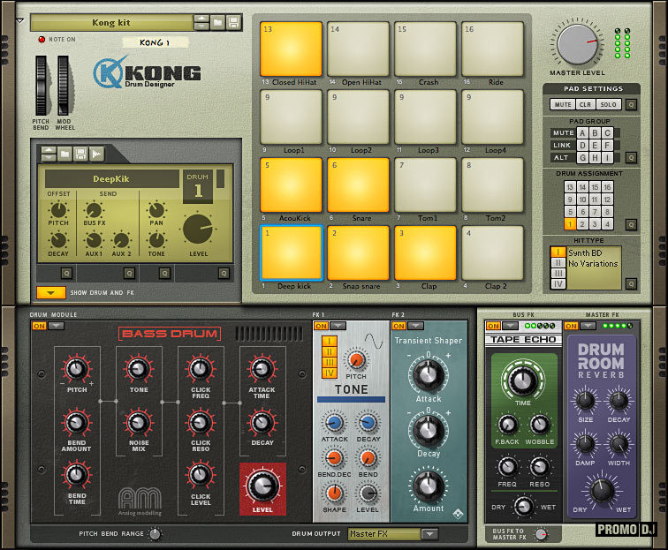
Task: Enable Link group D
Action: pos(582,145)
